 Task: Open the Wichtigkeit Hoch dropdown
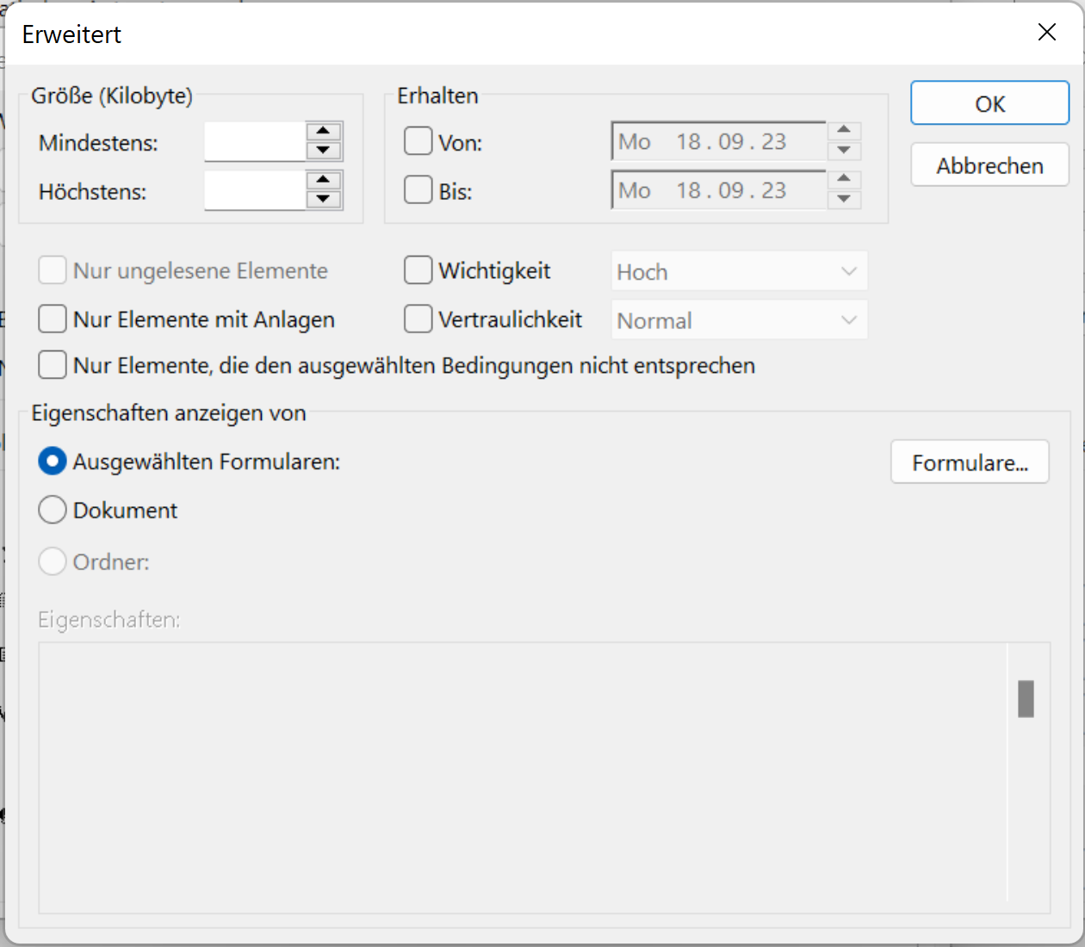[x=739, y=271]
